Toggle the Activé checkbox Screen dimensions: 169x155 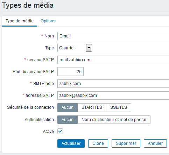(60, 131)
